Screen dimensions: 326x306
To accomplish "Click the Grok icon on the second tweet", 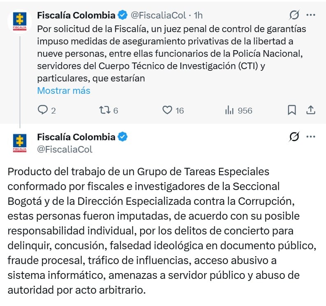I will [x=294, y=137].
